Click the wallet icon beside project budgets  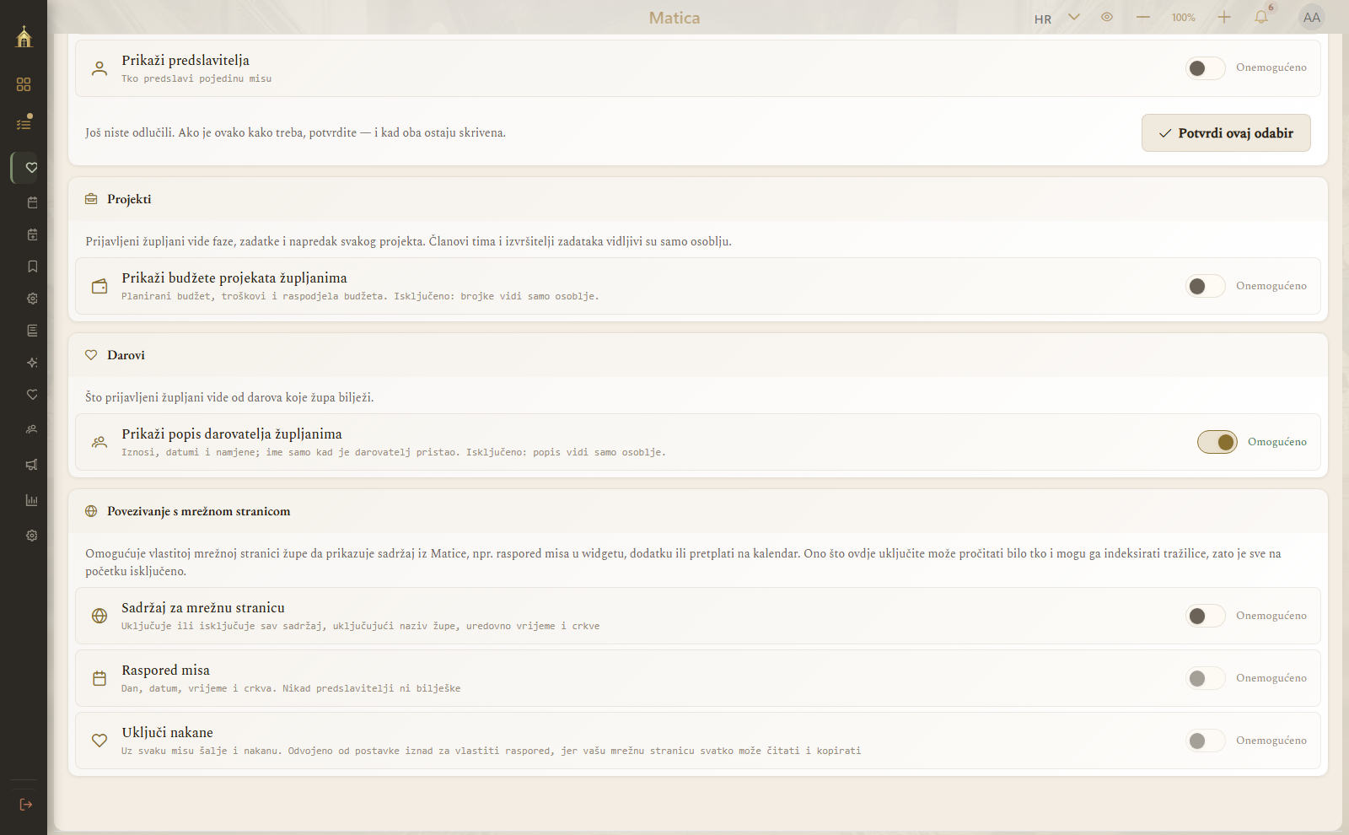tap(99, 286)
